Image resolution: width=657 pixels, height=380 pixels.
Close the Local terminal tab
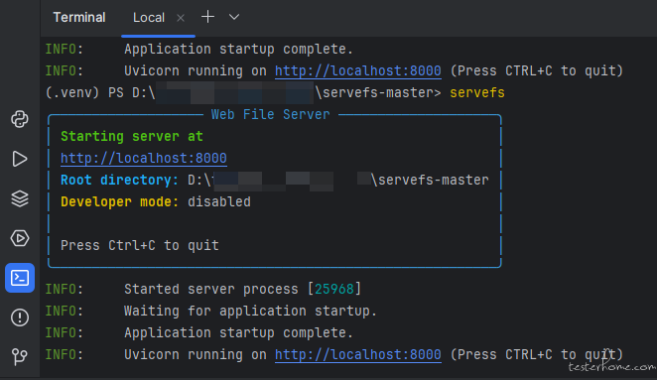(181, 18)
